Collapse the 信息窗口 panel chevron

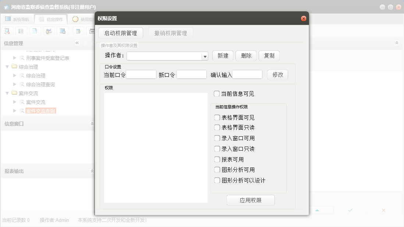[x=92, y=124]
